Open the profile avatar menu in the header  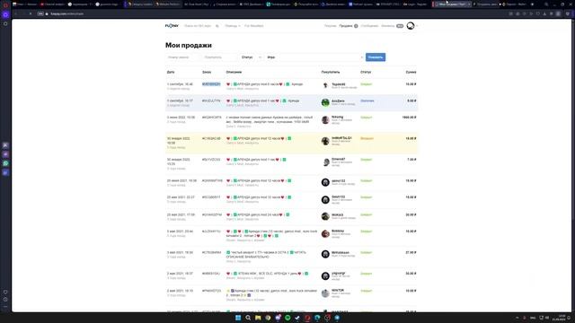point(411,26)
